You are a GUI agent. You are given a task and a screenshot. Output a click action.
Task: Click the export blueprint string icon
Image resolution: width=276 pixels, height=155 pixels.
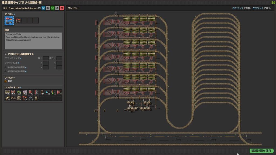(x=57, y=8)
